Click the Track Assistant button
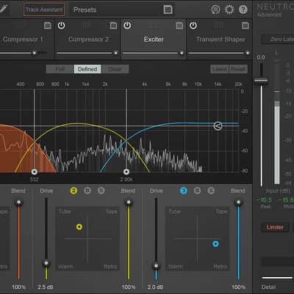The image size is (294, 294). [44, 10]
